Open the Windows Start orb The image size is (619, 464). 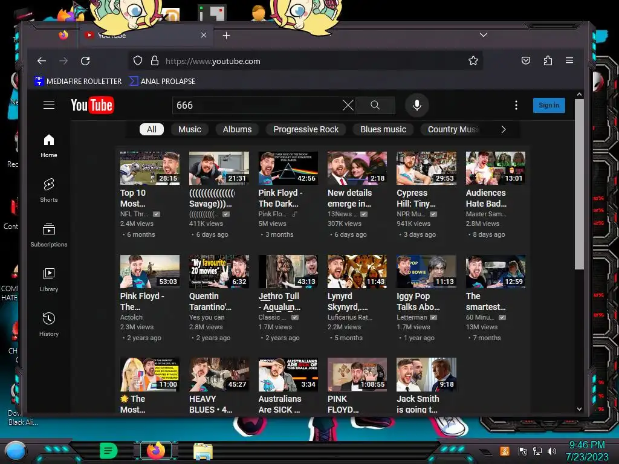coord(15,451)
